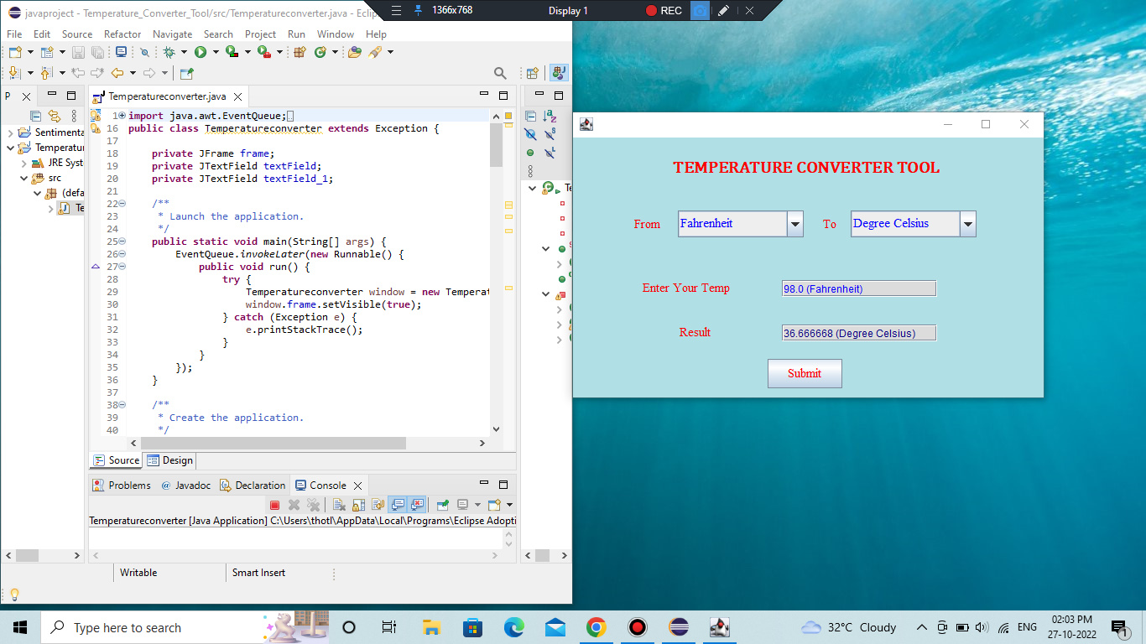
Task: Switch to the Problems tab
Action: 122,485
